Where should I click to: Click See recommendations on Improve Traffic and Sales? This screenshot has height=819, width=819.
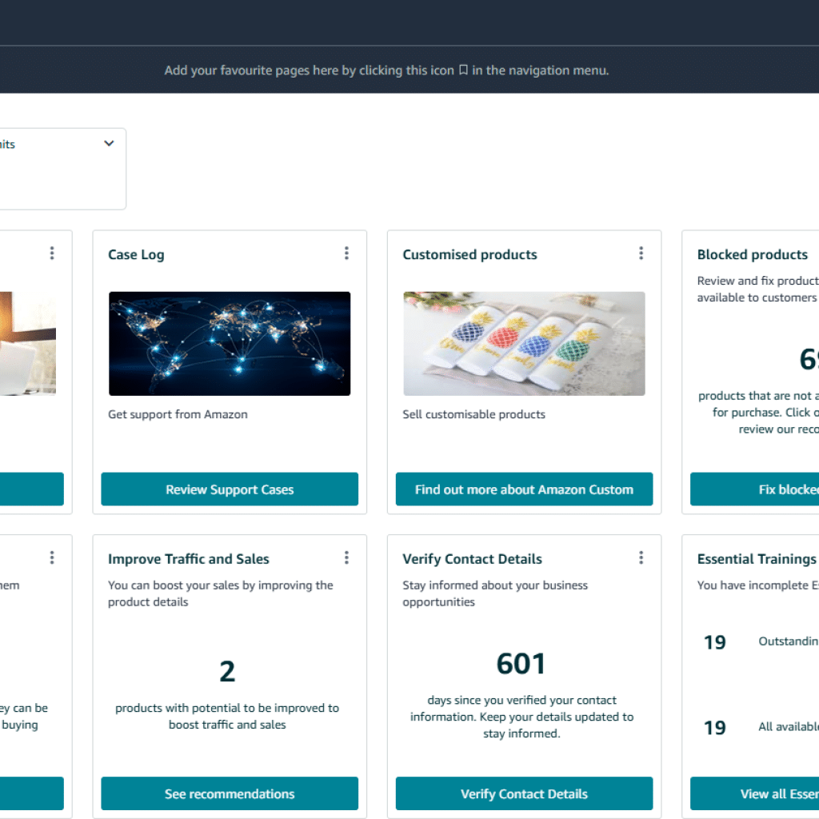230,793
